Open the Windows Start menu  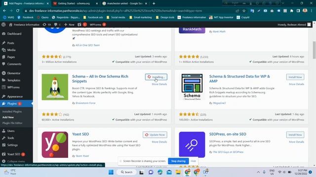coord(111,172)
